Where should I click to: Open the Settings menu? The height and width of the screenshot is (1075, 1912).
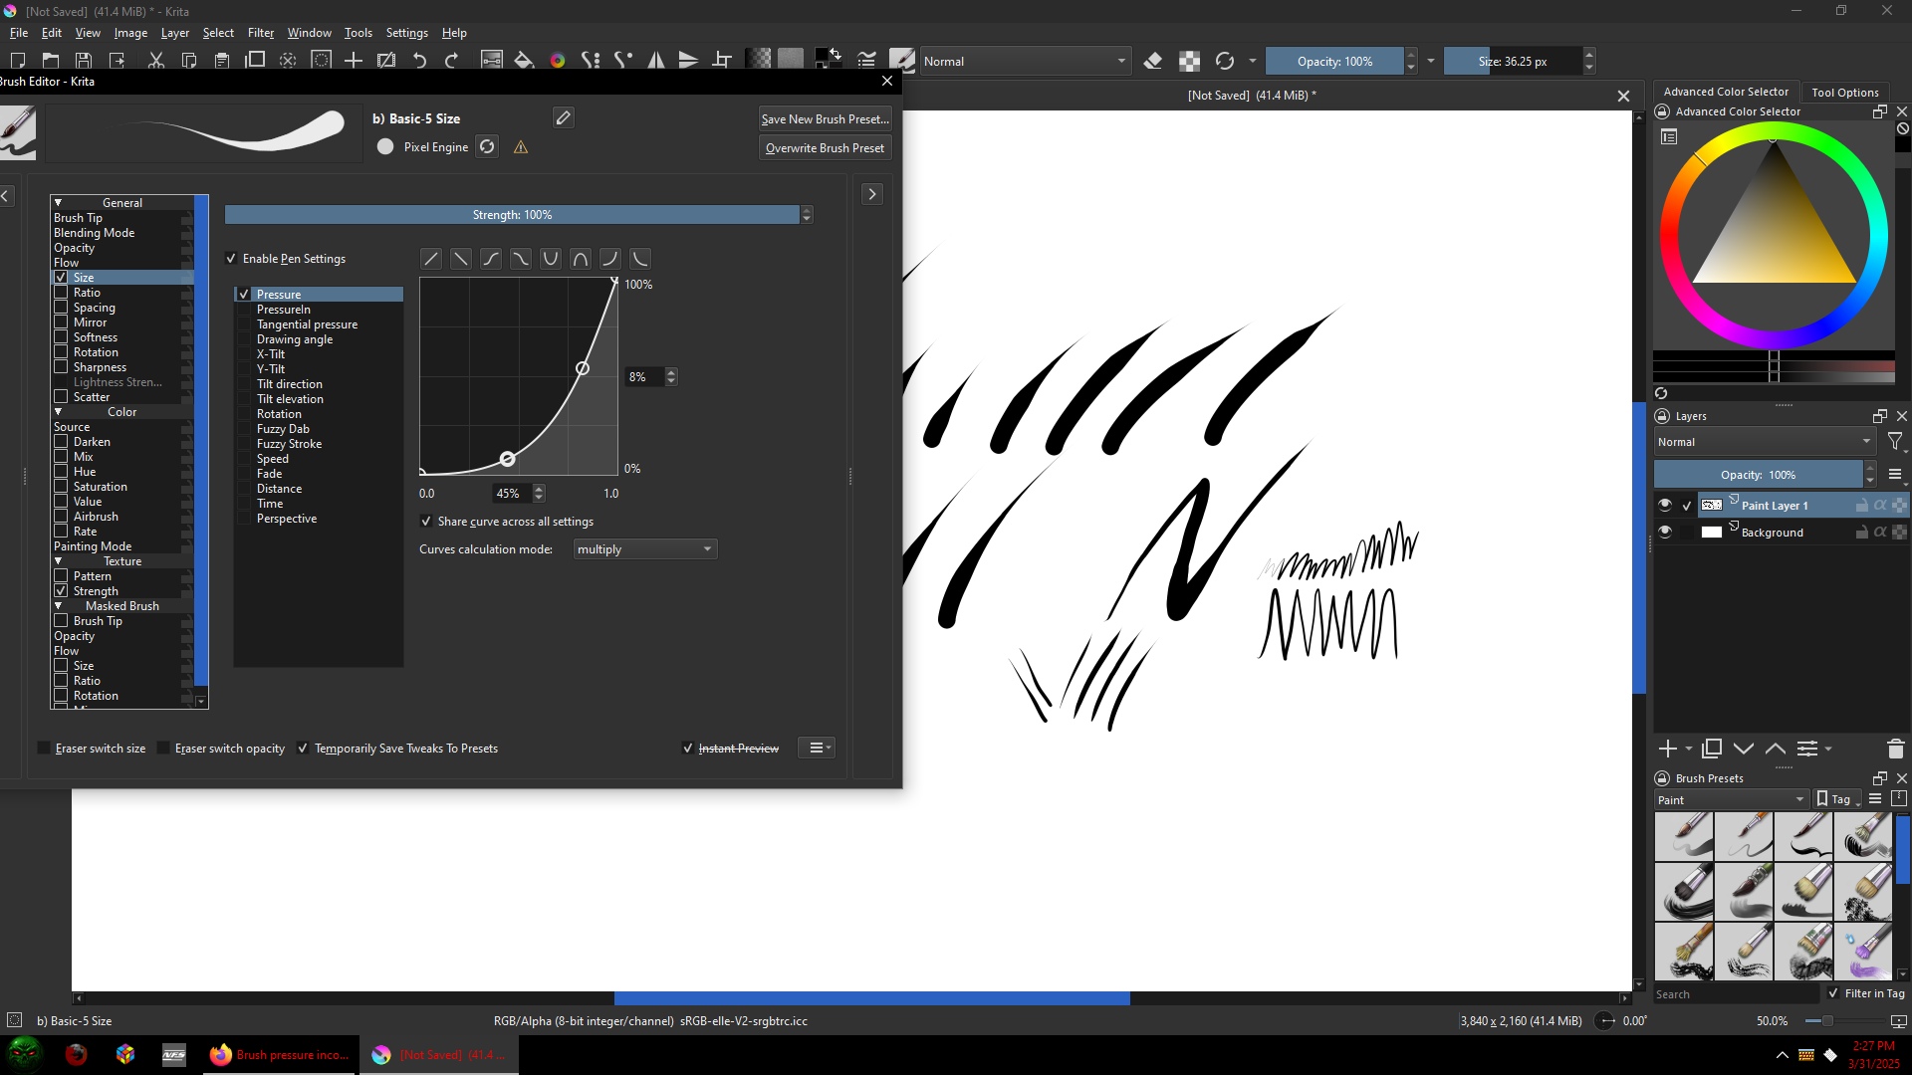[x=406, y=33]
